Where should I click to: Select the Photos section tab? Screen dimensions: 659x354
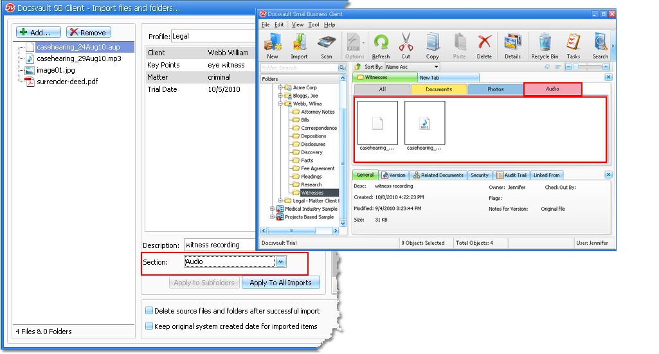click(x=495, y=89)
